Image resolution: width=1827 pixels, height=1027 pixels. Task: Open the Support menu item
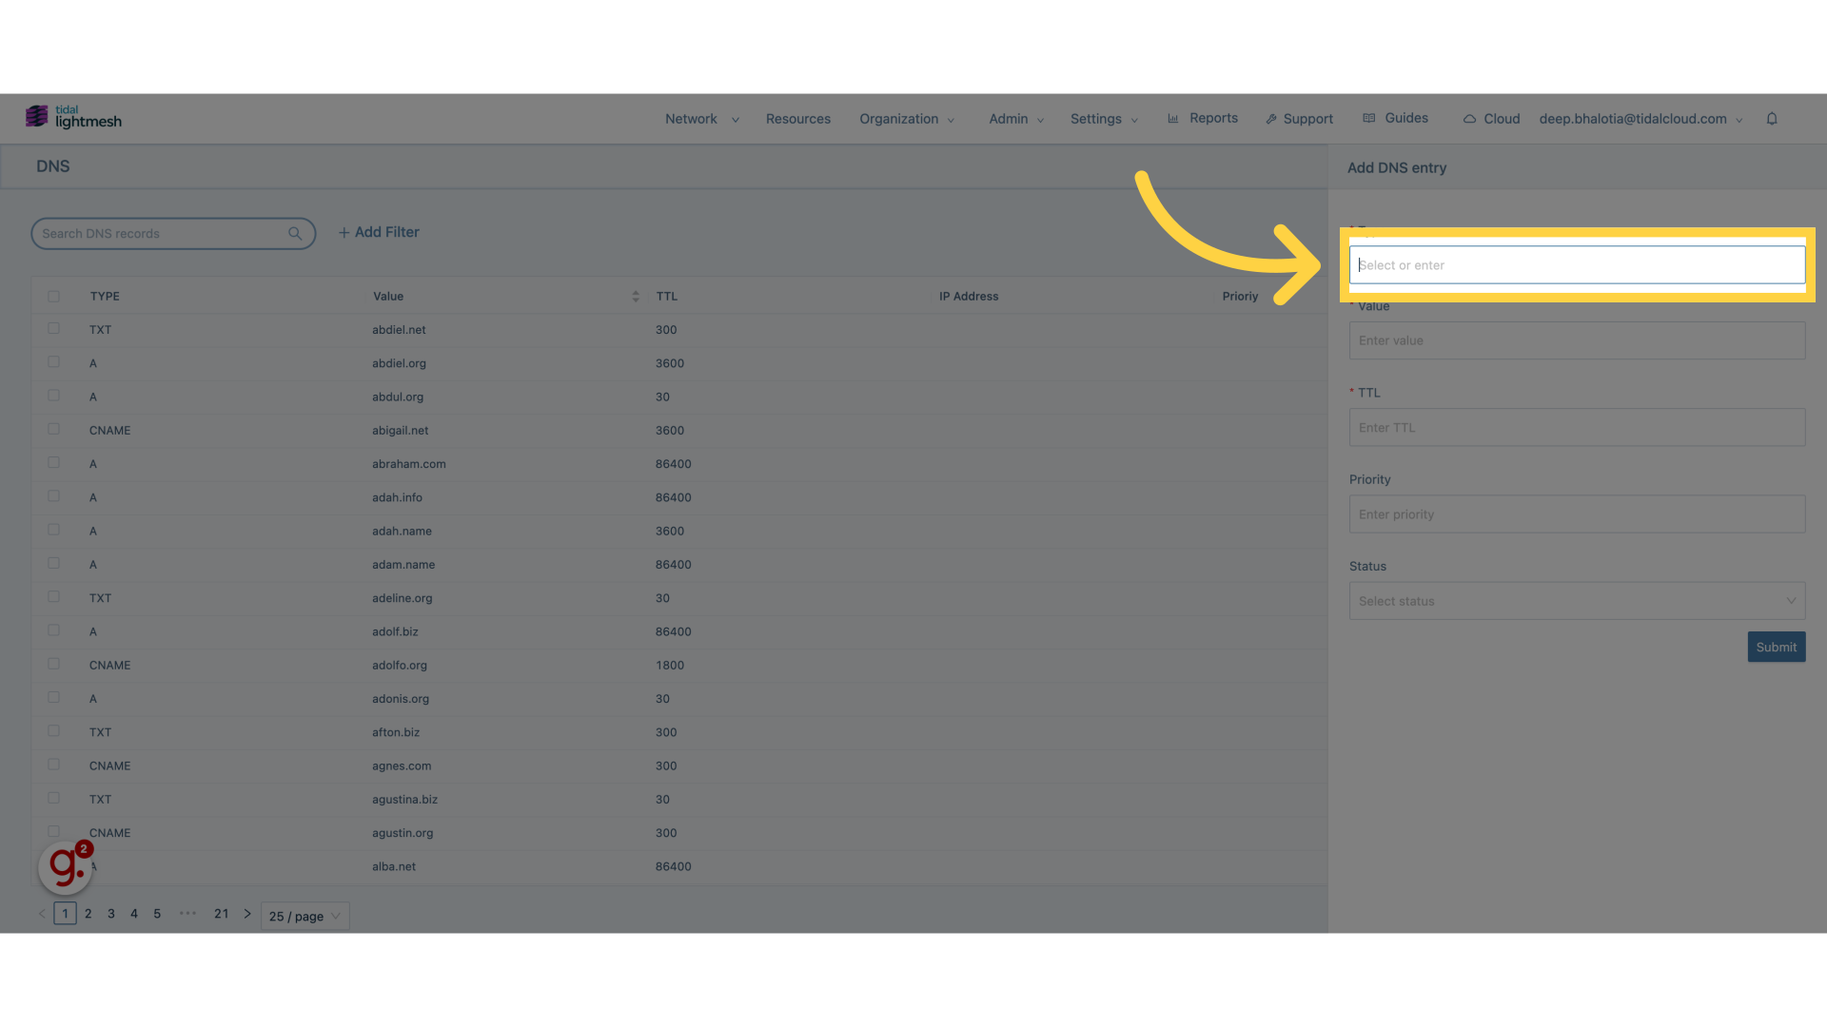coord(1299,119)
